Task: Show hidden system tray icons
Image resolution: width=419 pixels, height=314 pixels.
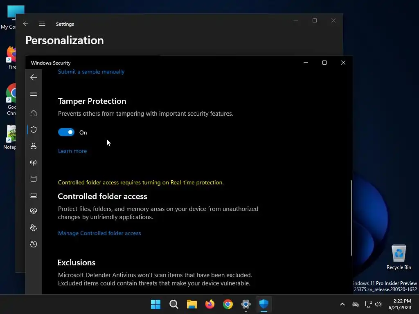Action: pos(342,304)
